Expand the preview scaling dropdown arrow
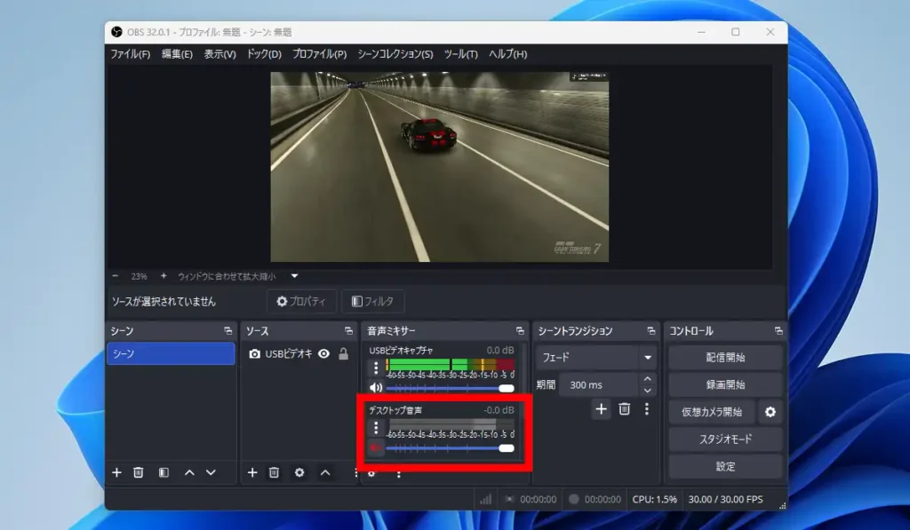This screenshot has height=530, width=910. click(x=294, y=276)
